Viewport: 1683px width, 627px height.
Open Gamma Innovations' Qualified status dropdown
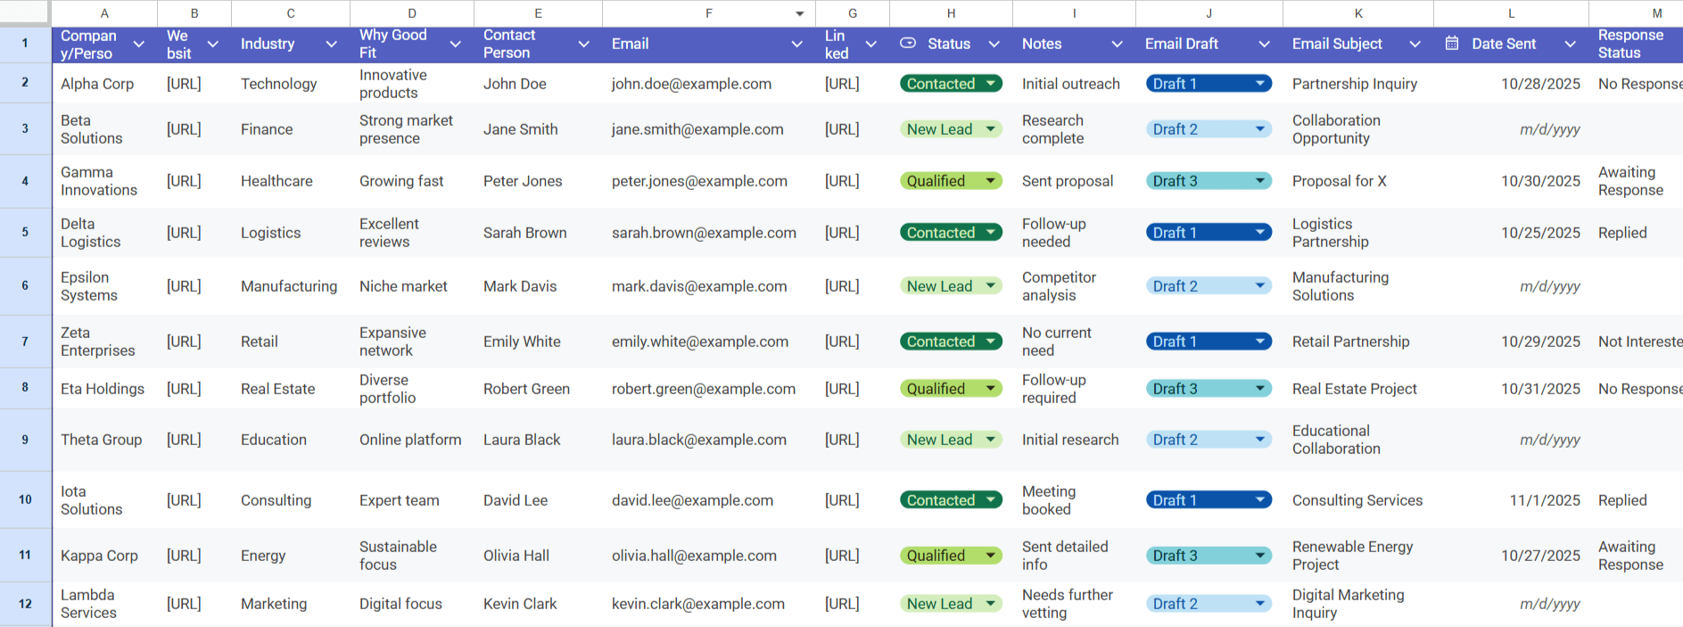click(990, 181)
